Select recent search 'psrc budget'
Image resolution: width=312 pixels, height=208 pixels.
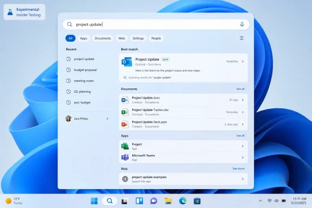click(82, 102)
